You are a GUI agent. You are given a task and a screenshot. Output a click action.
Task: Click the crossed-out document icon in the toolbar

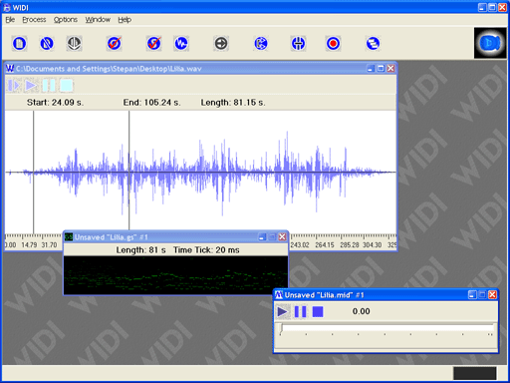point(47,44)
